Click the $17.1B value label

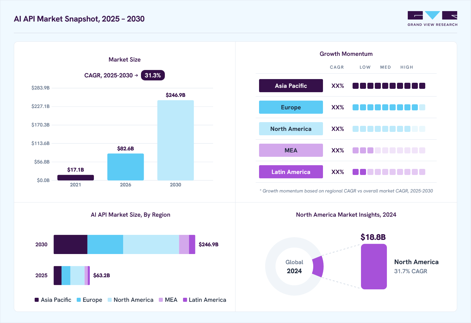coord(76,170)
